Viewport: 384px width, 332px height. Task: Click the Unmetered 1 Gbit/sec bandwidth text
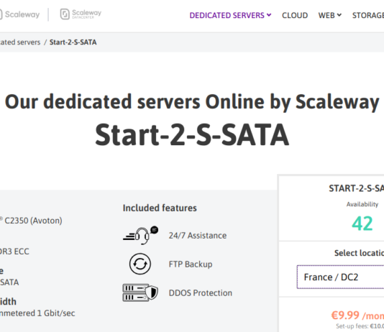click(x=37, y=313)
